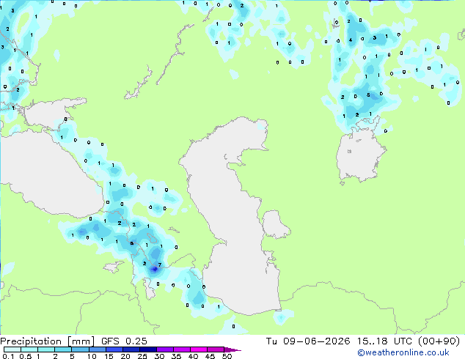Viewport: 465px width, 359px height.
Task: Click the map value "7" near darkest rain cell
Action: point(160,264)
